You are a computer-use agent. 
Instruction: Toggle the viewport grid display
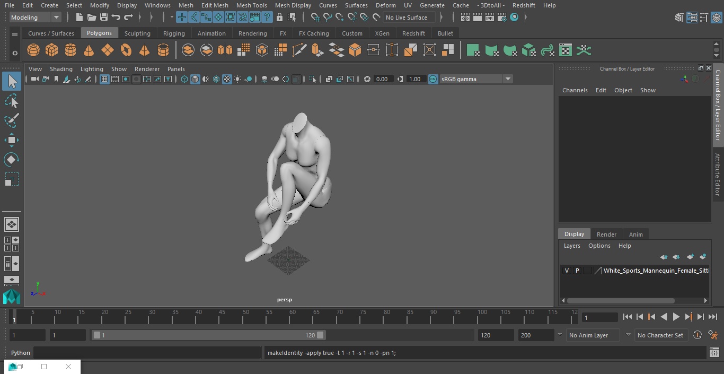tap(104, 79)
